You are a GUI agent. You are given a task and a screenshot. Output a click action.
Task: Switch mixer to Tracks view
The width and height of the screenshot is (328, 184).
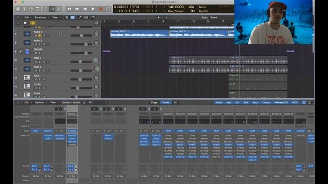point(166,102)
